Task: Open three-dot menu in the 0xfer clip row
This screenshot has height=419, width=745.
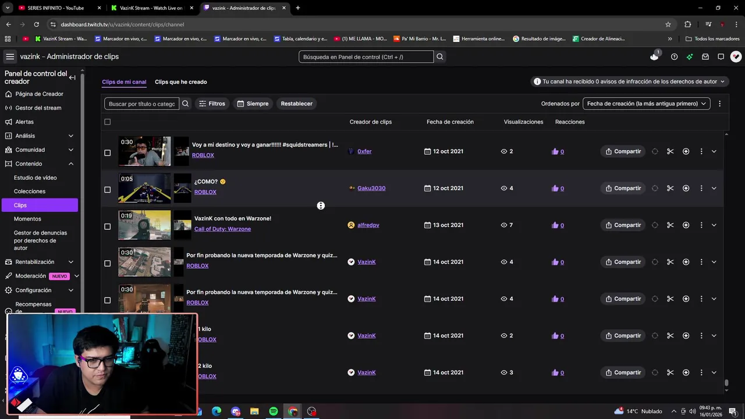Action: click(x=701, y=151)
